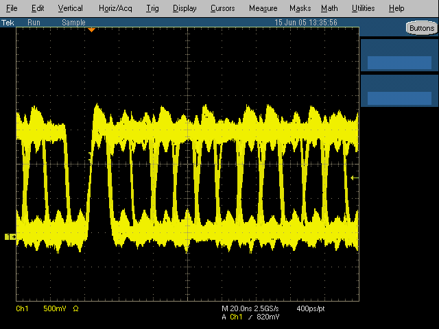The image size is (439, 329).
Task: Open the Math menu
Action: 329,8
